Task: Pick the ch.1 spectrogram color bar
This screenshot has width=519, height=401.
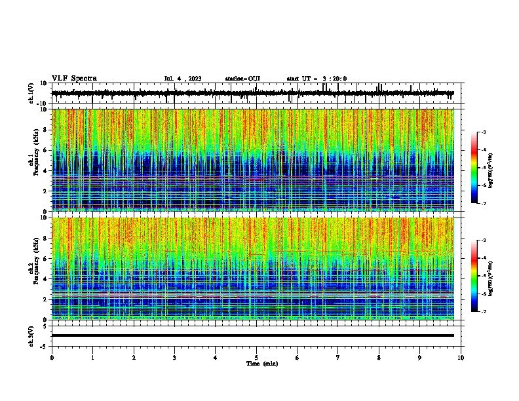Action: (x=474, y=168)
